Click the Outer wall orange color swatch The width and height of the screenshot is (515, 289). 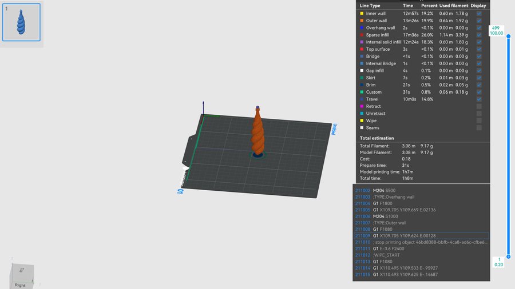[362, 21]
